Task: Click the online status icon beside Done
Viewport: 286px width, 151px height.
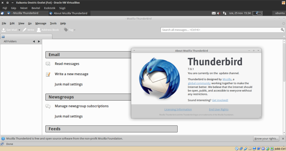Action: point(2,144)
